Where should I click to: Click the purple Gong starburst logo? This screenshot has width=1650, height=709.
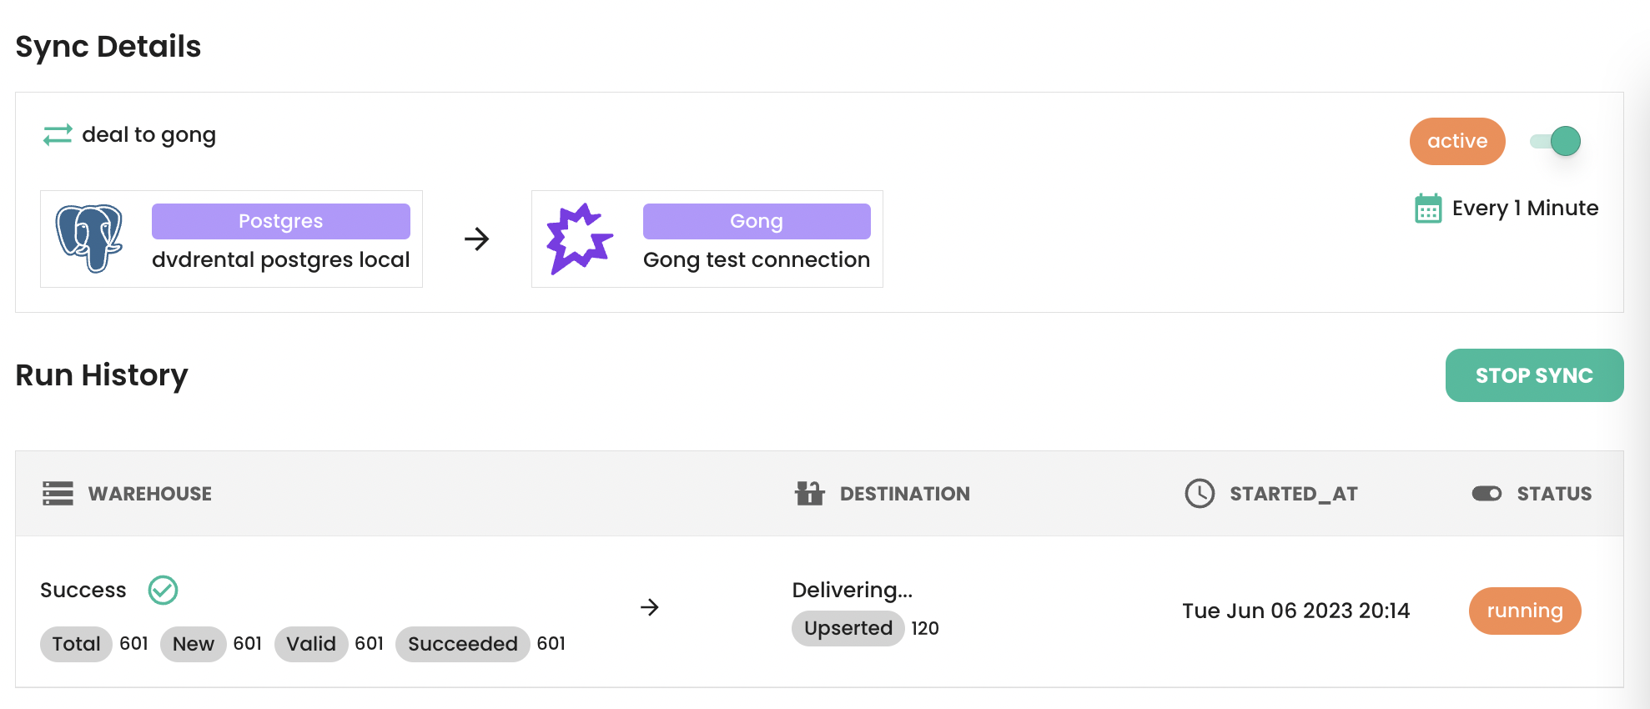tap(580, 239)
